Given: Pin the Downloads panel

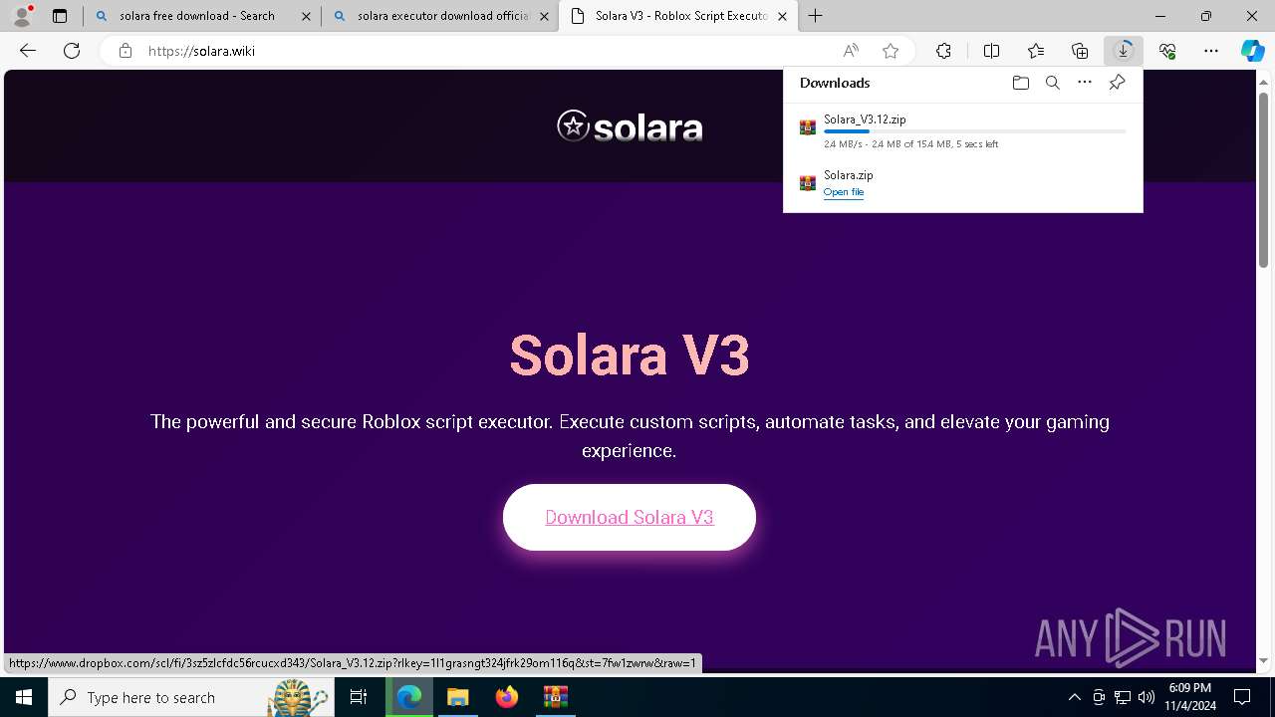Looking at the screenshot, I should click(x=1117, y=83).
